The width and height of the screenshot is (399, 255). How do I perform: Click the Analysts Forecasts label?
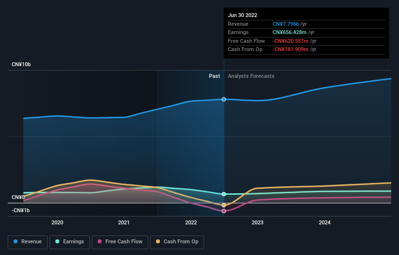pos(251,76)
